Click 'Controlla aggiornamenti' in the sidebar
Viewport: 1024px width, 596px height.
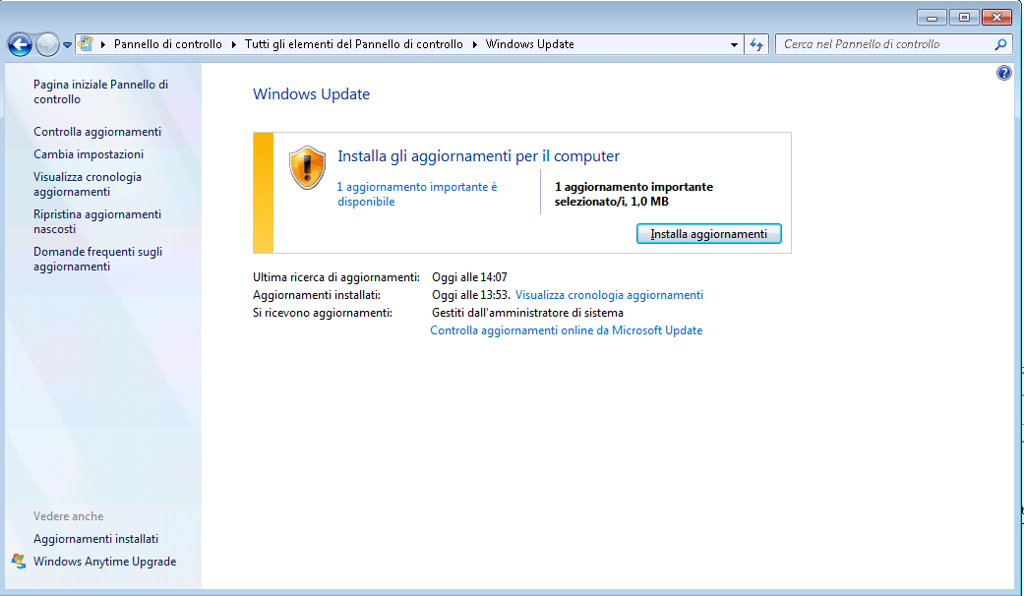click(97, 131)
